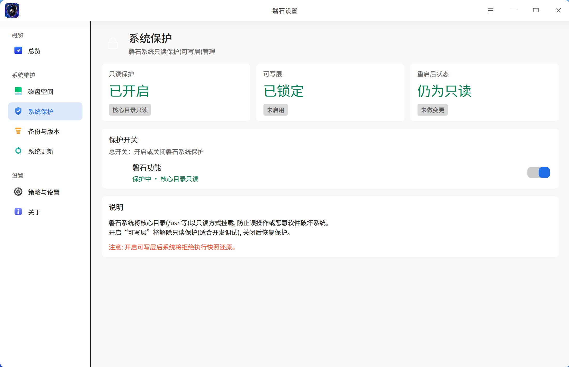This screenshot has height=367, width=569.
Task: Select the active 系统保护 sidebar item
Action: [x=45, y=111]
